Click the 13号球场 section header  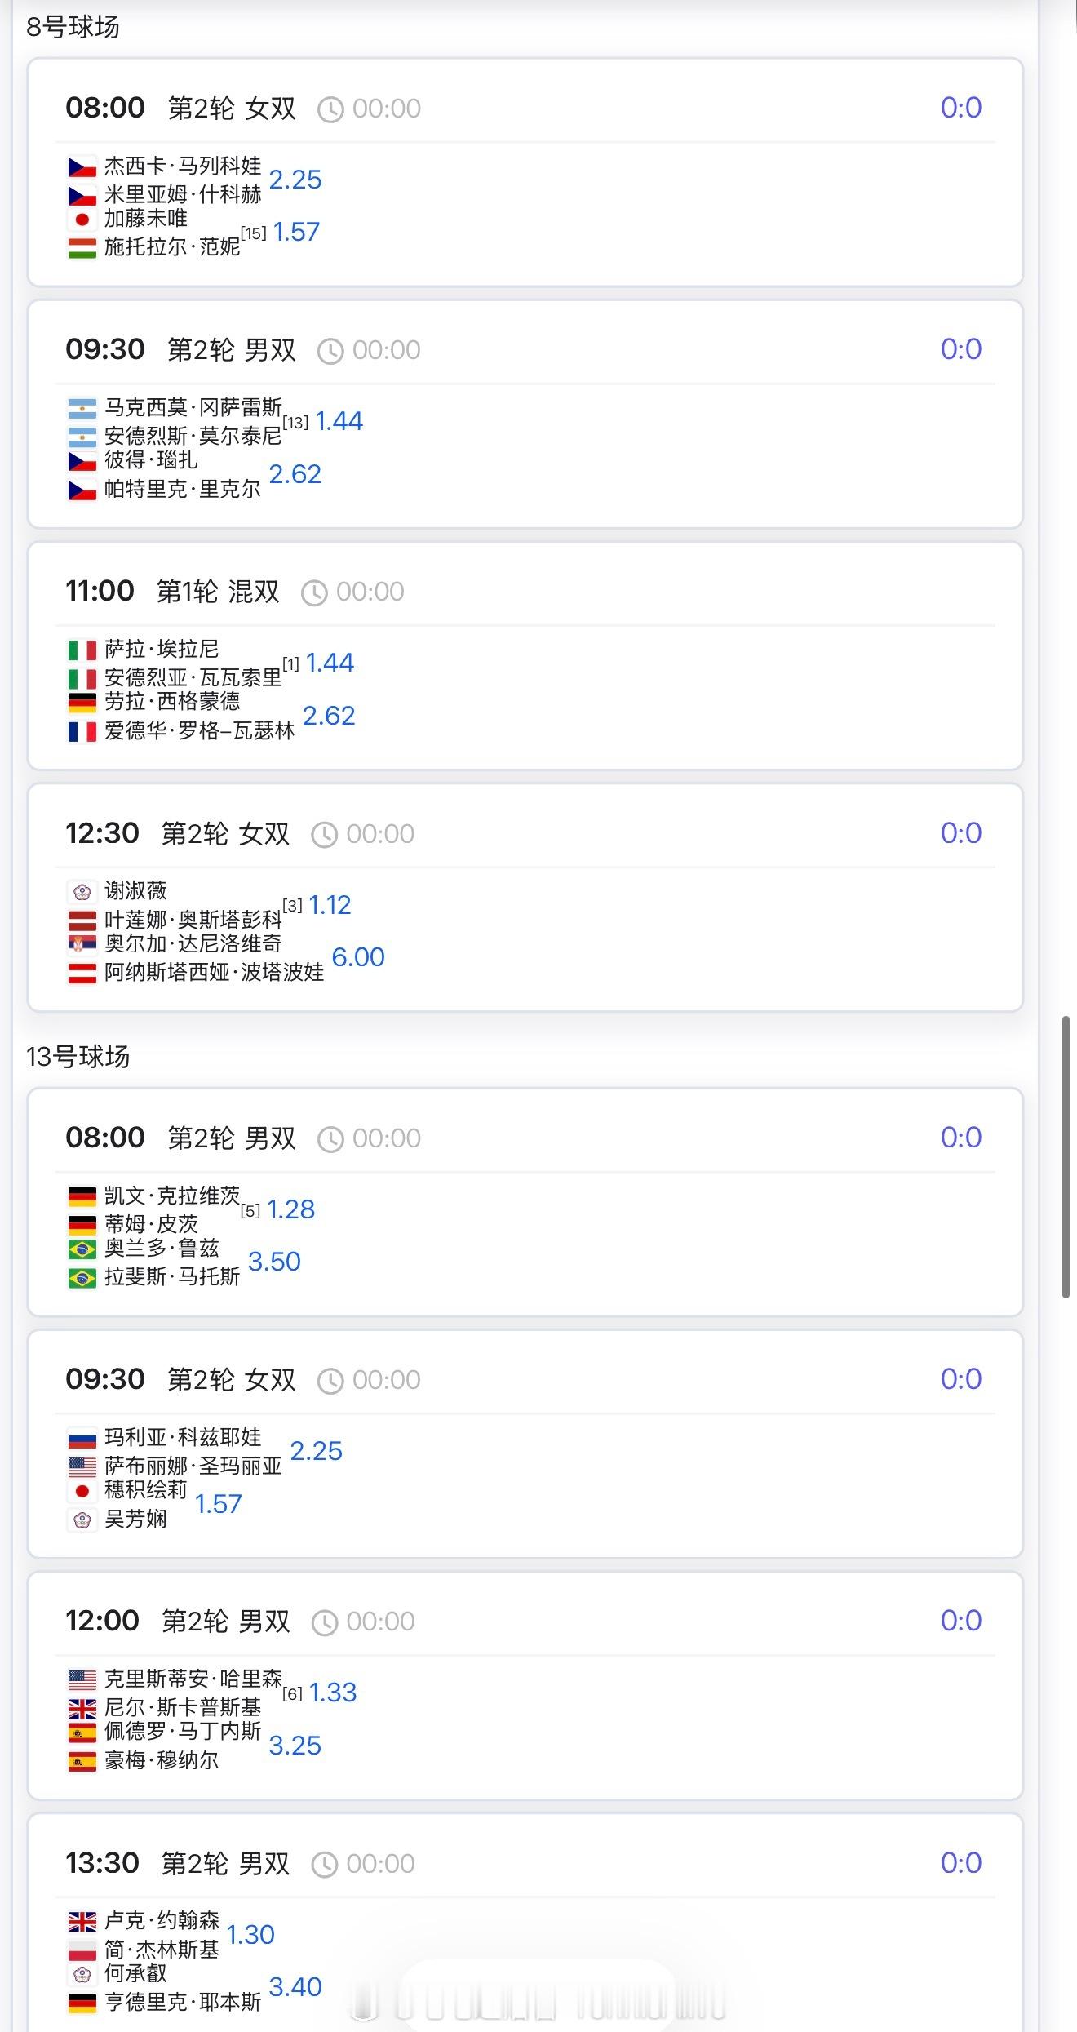[x=78, y=1057]
